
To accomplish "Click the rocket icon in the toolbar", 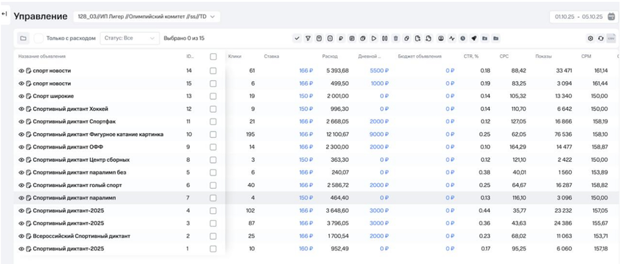I will pyautogui.click(x=474, y=38).
